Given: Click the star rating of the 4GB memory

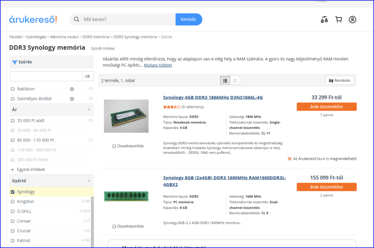Looking at the screenshot, I should pyautogui.click(x=172, y=107).
